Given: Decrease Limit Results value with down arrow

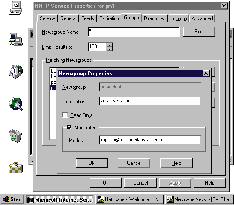Looking at the screenshot, I should click(110, 49).
